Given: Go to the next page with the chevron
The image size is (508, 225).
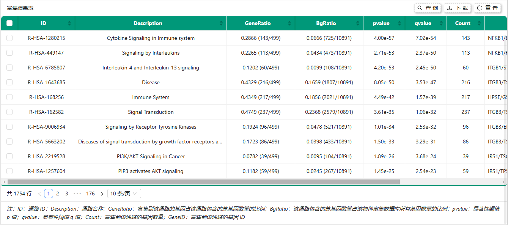Looking at the screenshot, I should click(x=102, y=194).
